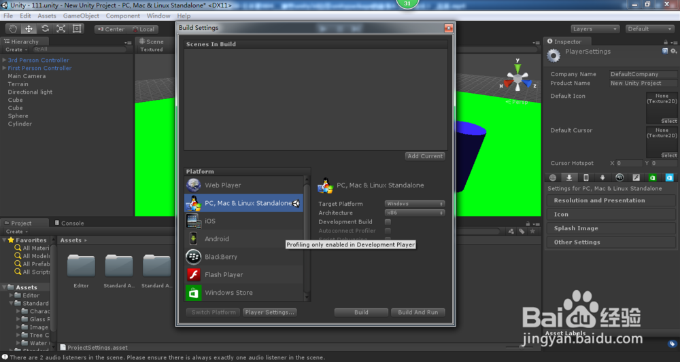Click All Materials favorite search icon
The height and width of the screenshot is (362, 680).
pyautogui.click(x=18, y=248)
